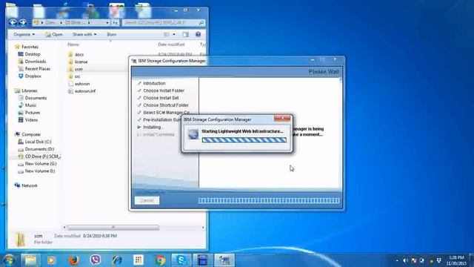The width and height of the screenshot is (474, 267).
Task: Click the scm folder thumbnail in details pane
Action: [20, 239]
